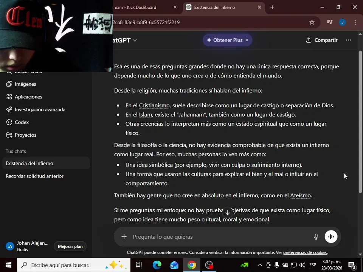Open OBS Studio from the taskbar
Screen dimensions: 363x272
(x=209, y=265)
